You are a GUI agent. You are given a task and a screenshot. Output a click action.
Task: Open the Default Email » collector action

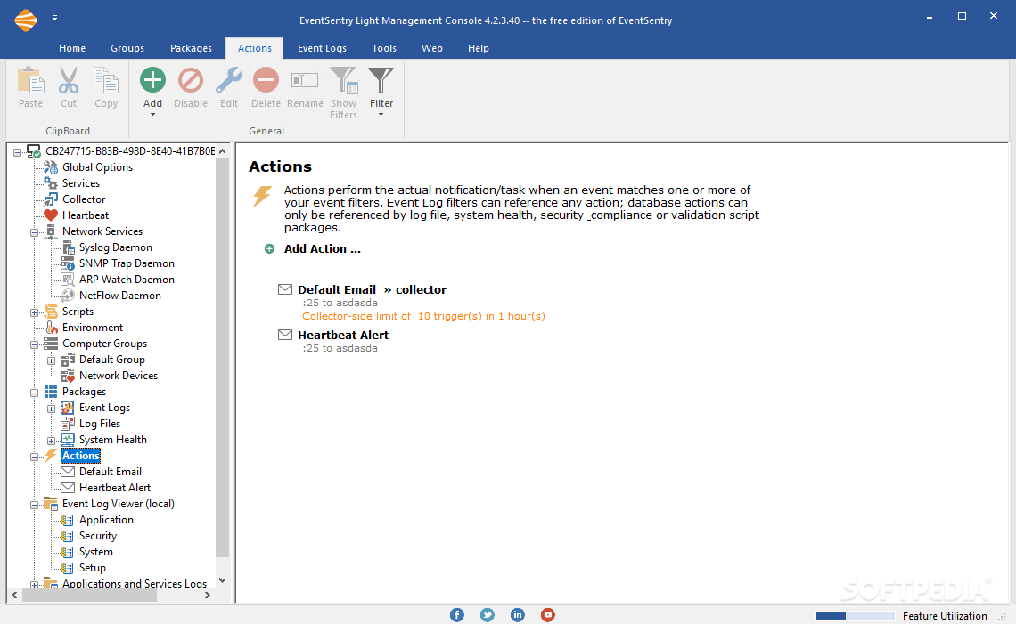372,289
